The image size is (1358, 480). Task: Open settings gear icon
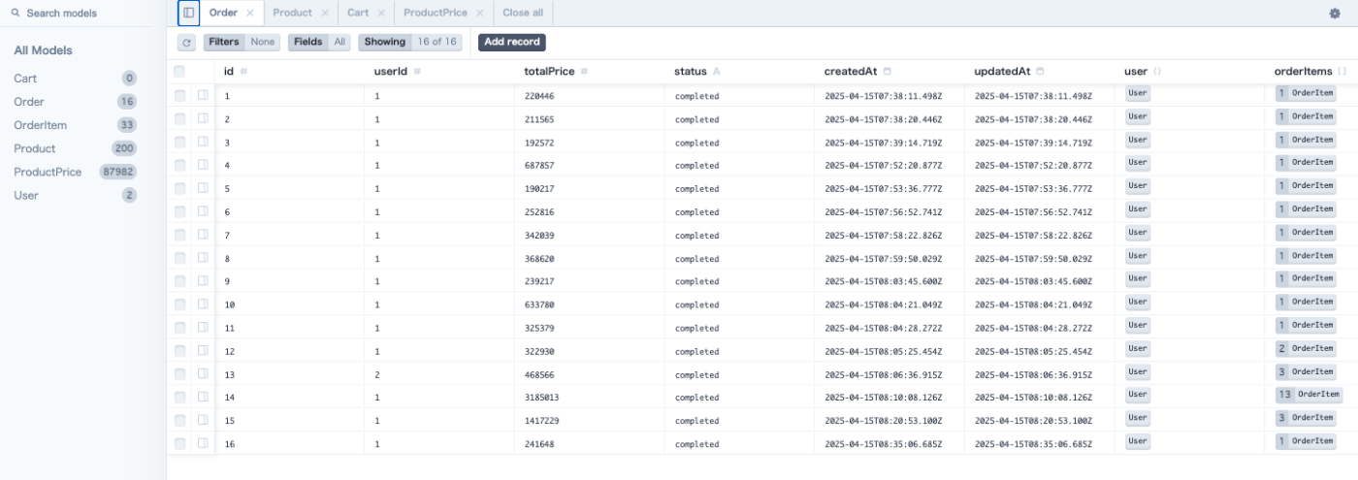pyautogui.click(x=1335, y=14)
